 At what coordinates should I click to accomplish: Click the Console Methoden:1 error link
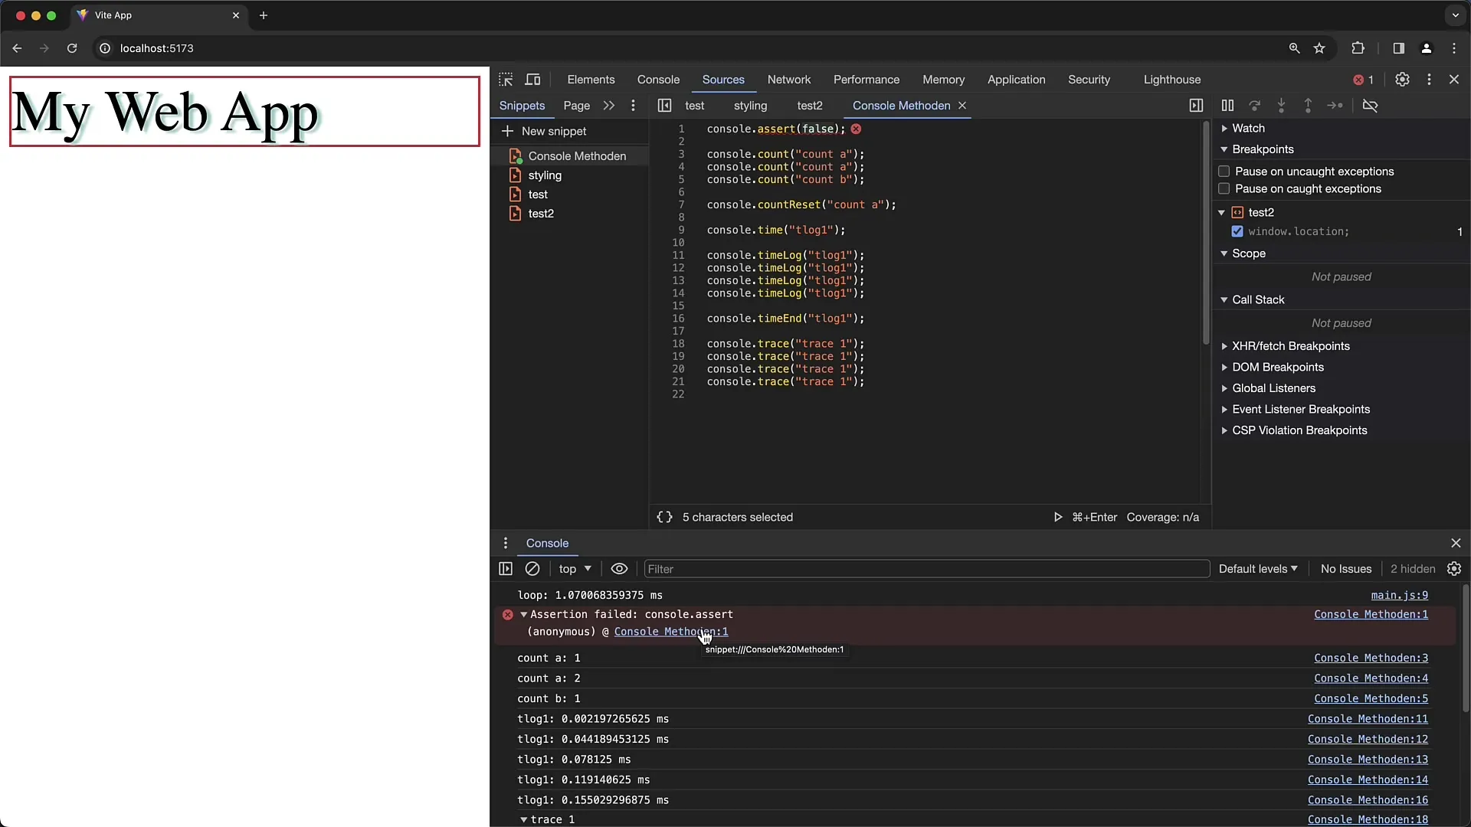click(x=1371, y=614)
